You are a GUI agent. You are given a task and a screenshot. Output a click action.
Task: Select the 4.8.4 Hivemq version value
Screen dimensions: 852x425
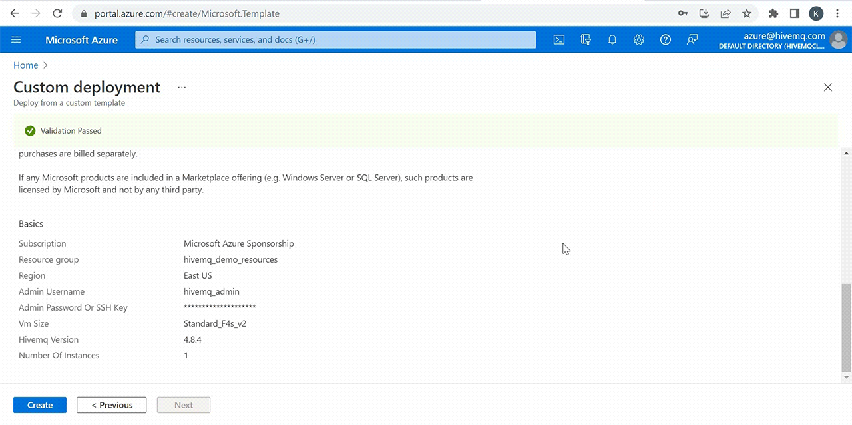pyautogui.click(x=192, y=339)
